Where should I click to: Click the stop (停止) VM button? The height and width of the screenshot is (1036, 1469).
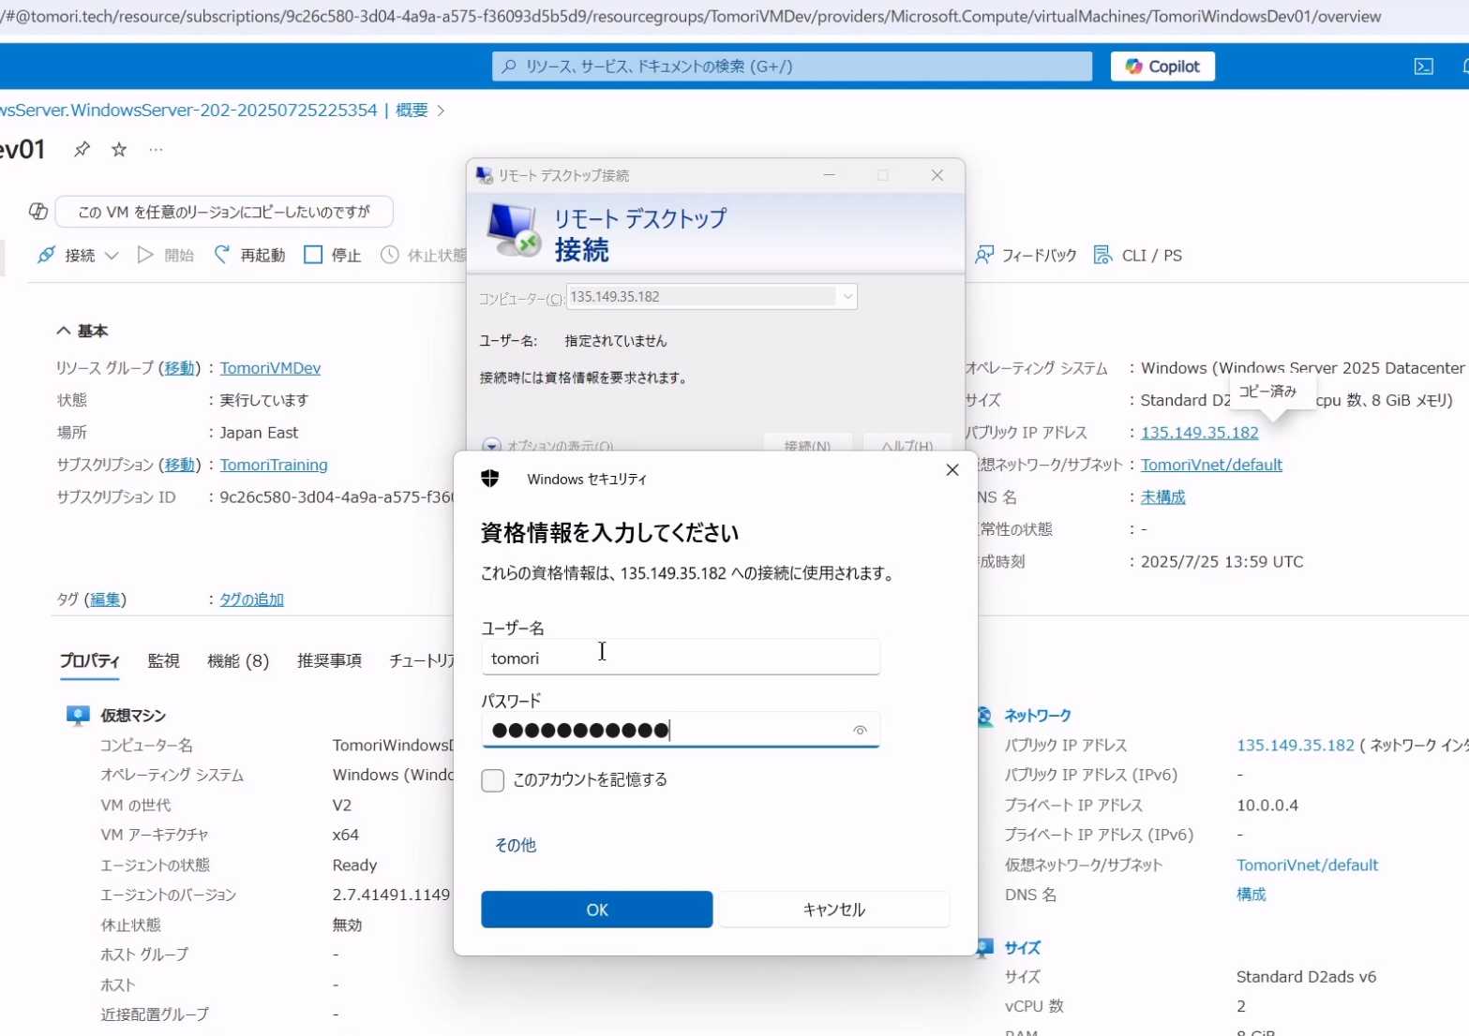[333, 255]
